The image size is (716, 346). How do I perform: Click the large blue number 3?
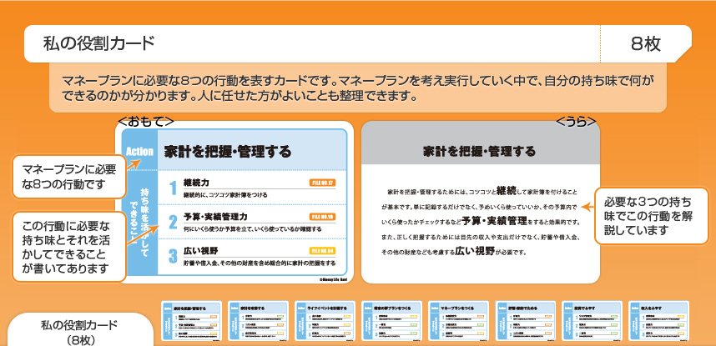coord(172,256)
